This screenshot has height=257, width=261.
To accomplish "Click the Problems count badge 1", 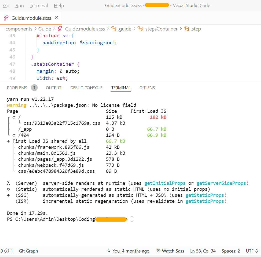I will (34, 88).
